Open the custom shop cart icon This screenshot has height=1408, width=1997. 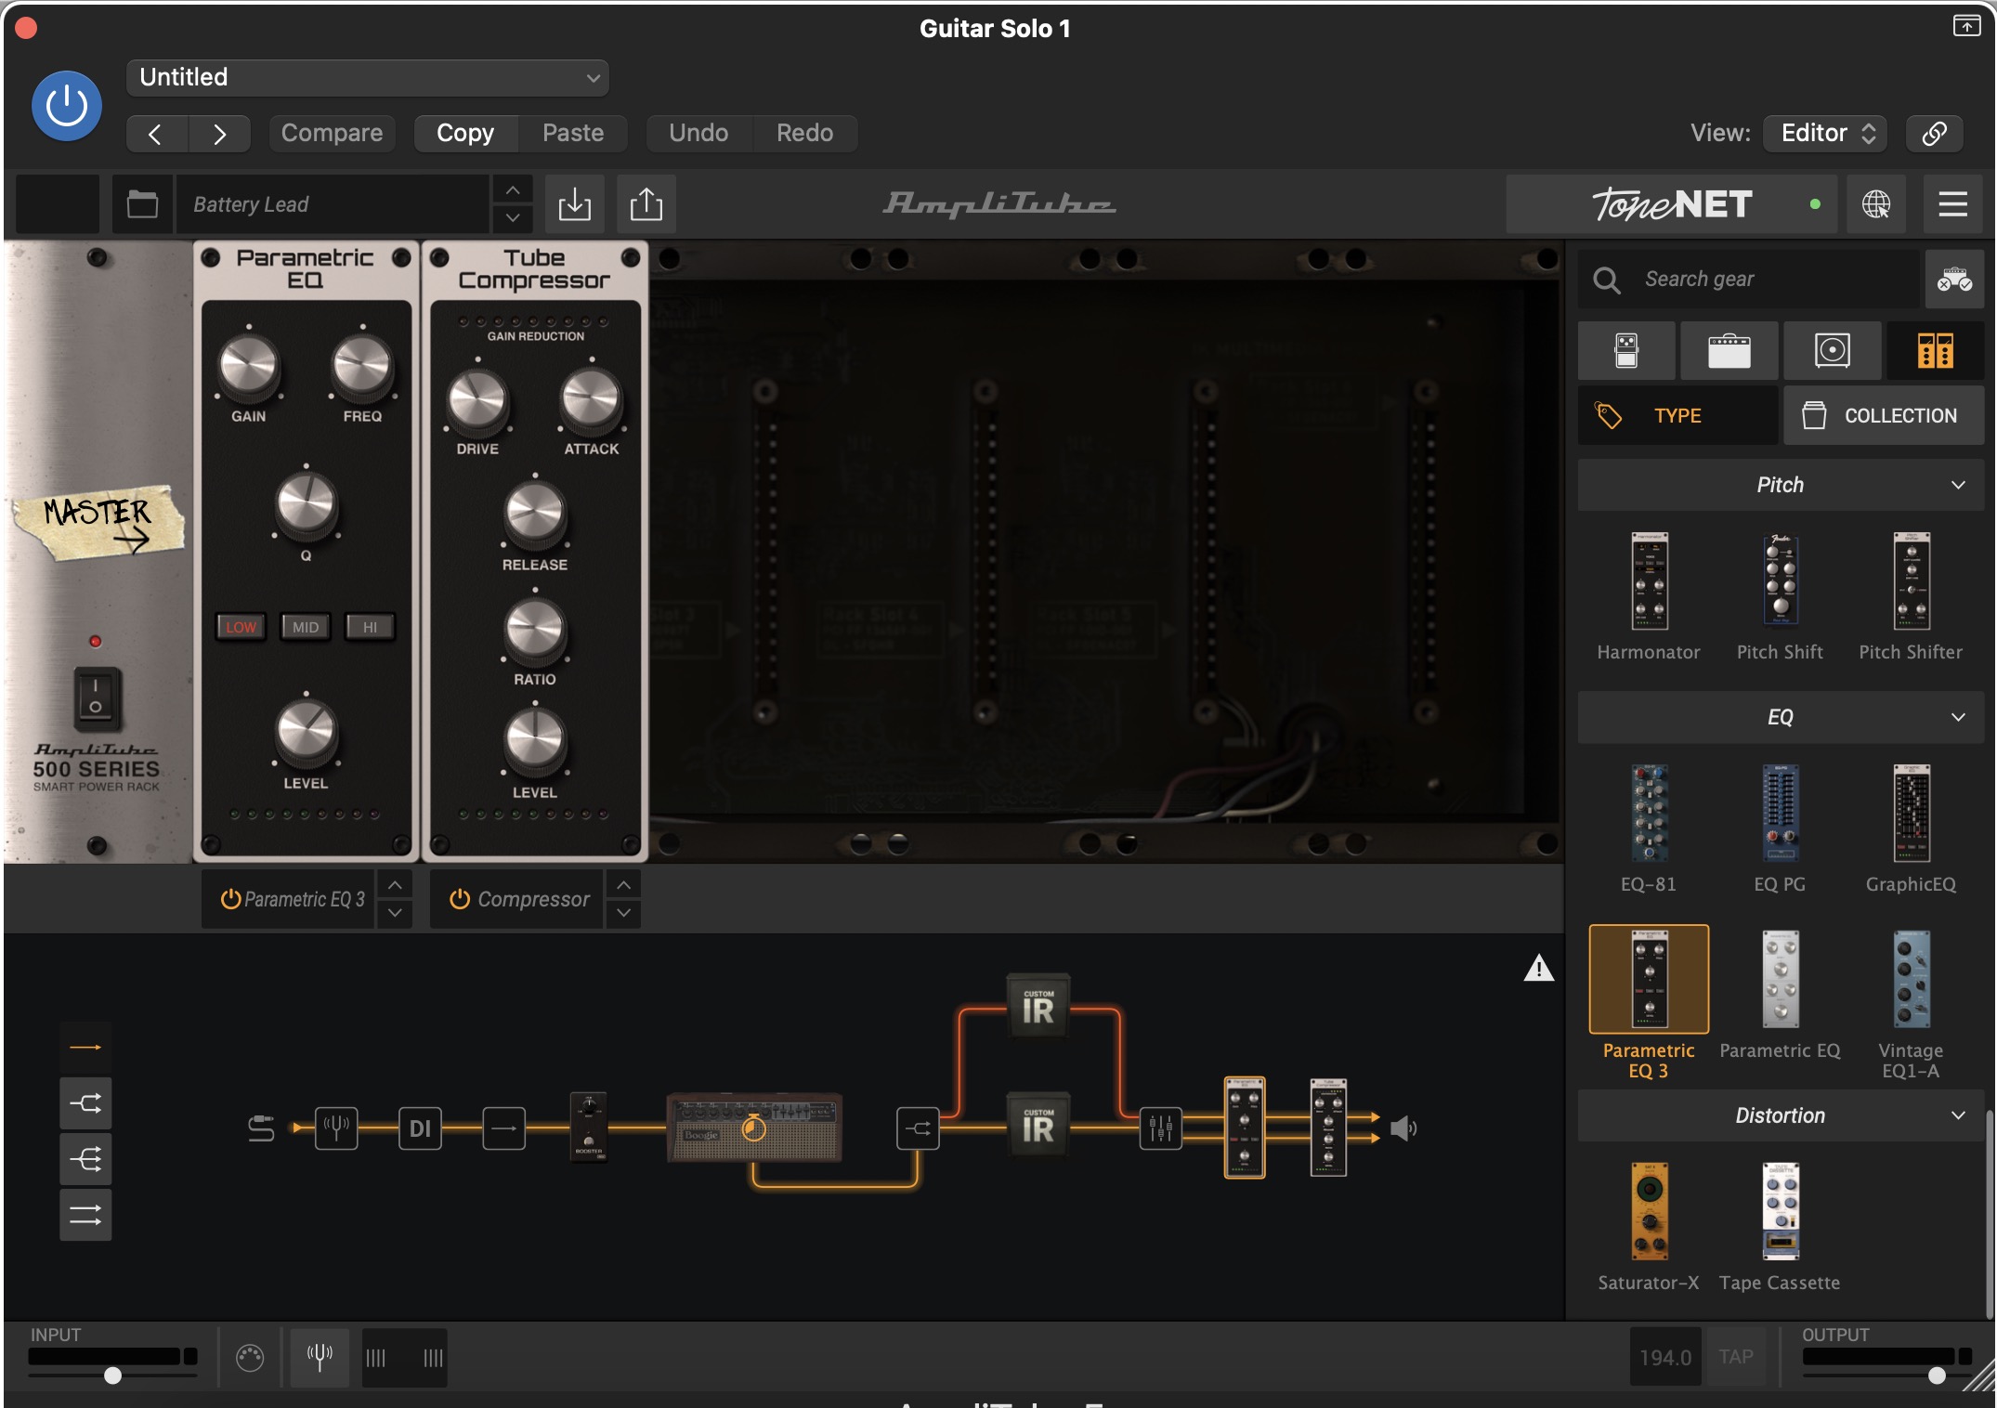pos(1954,280)
